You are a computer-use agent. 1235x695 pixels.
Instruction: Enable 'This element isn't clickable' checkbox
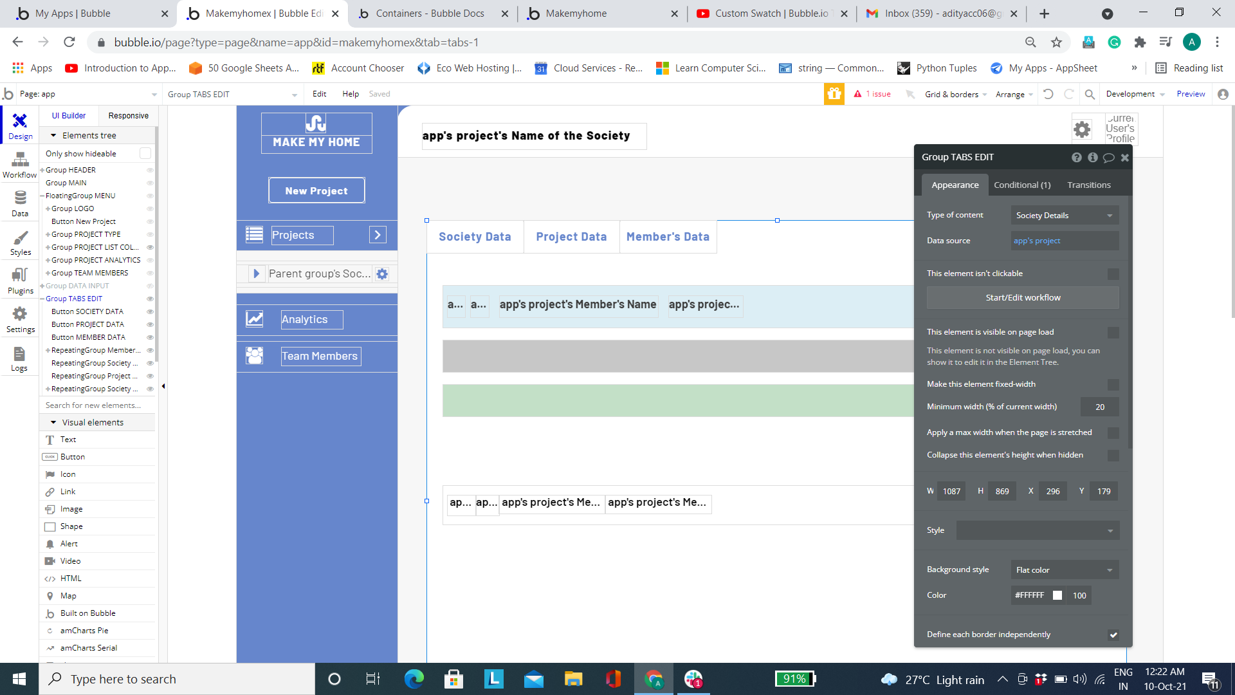coord(1113,274)
